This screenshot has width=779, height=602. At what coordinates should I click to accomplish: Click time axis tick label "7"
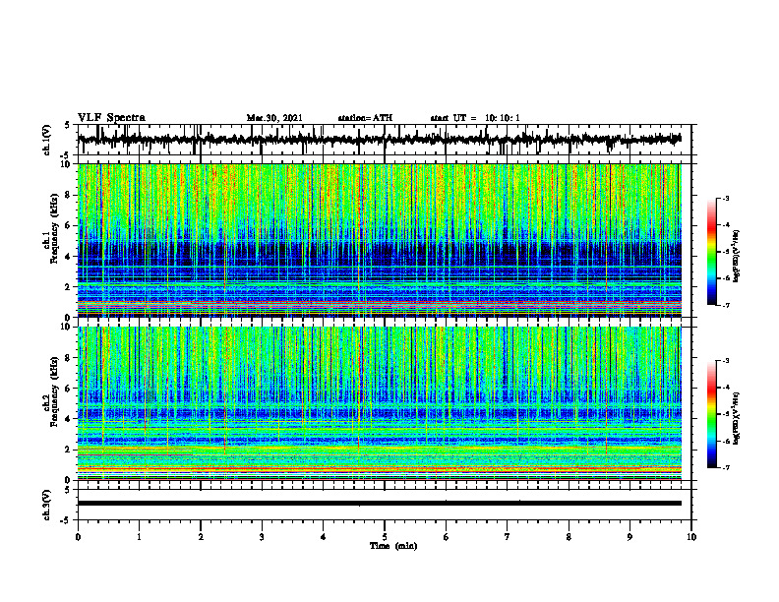coord(508,537)
